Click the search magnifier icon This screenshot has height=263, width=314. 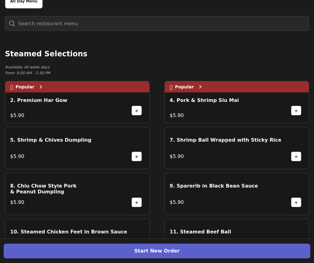[x=12, y=23]
